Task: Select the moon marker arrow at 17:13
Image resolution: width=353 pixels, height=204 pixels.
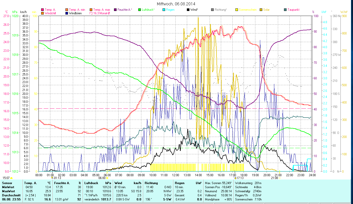Action: 235,178
